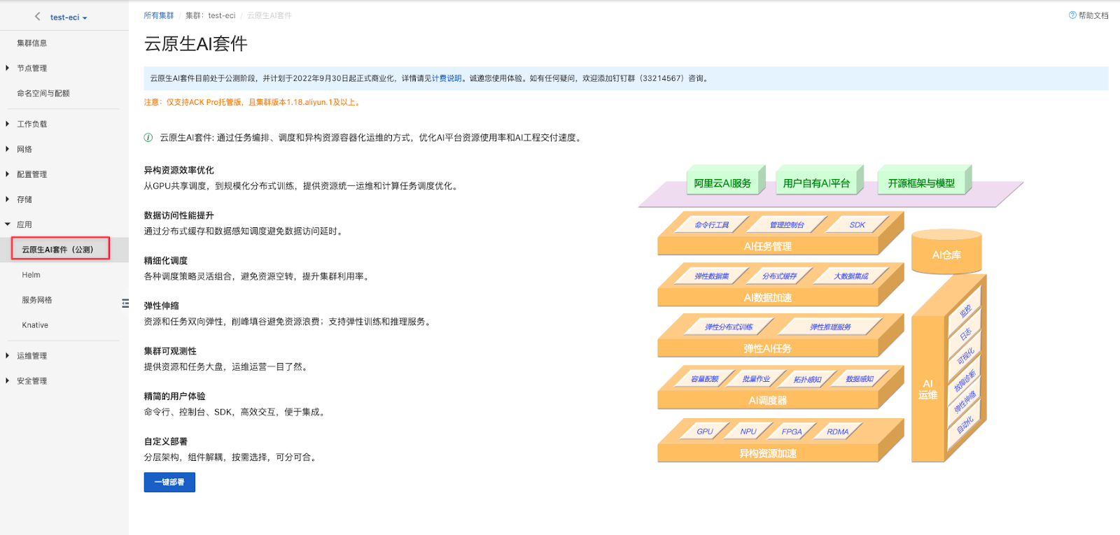Open the 集群信息 menu item
The width and height of the screenshot is (1120, 535).
(x=32, y=43)
